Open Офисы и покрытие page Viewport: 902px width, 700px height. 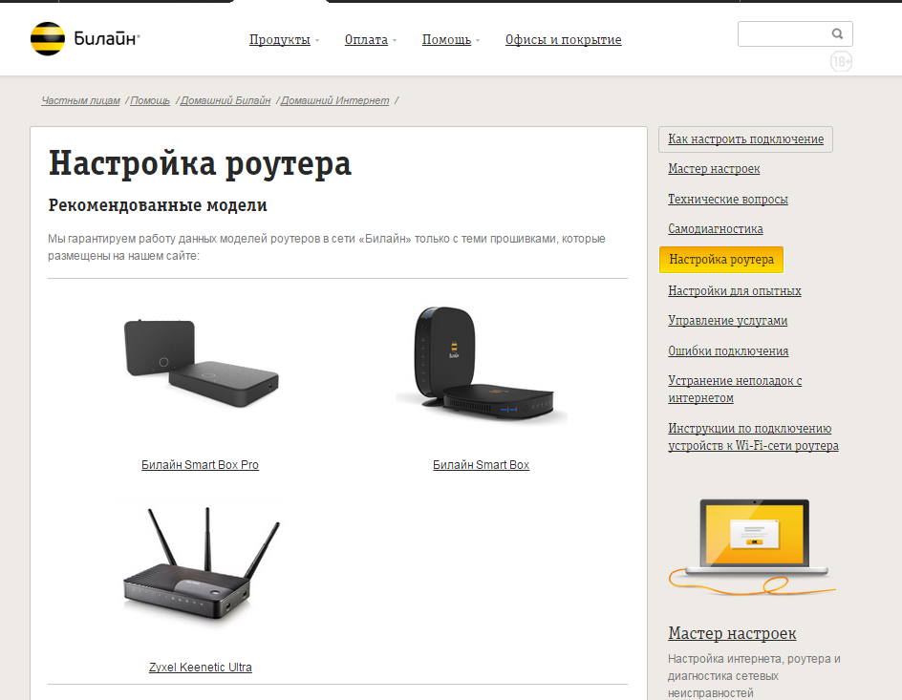563,40
